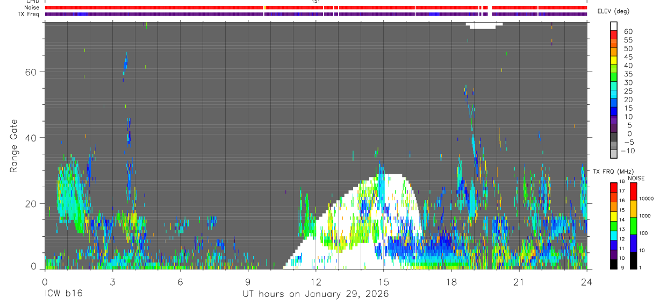The width and height of the screenshot is (660, 305).
Task: Click x-axis tick label '12'
Action: (x=315, y=282)
